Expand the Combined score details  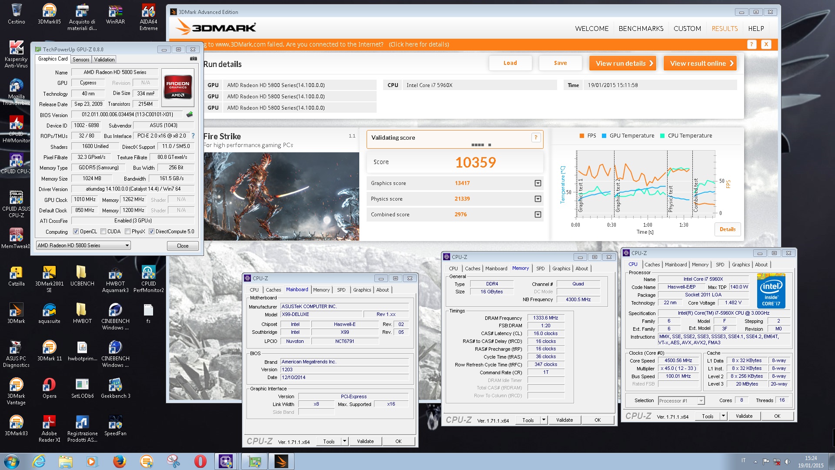pos(538,215)
